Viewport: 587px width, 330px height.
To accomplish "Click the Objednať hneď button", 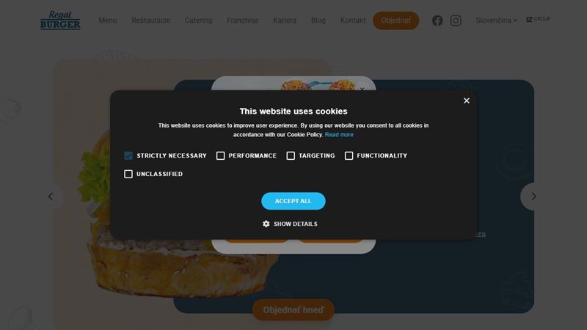I will coord(293,309).
